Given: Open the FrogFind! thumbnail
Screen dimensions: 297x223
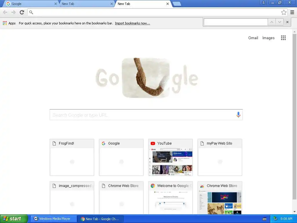Looking at the screenshot, I should 72,157.
